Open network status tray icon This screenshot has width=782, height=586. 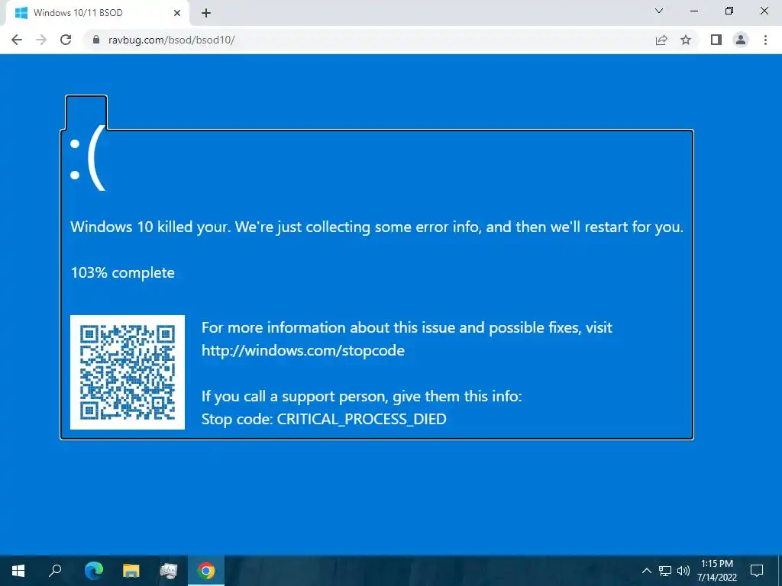click(x=665, y=571)
